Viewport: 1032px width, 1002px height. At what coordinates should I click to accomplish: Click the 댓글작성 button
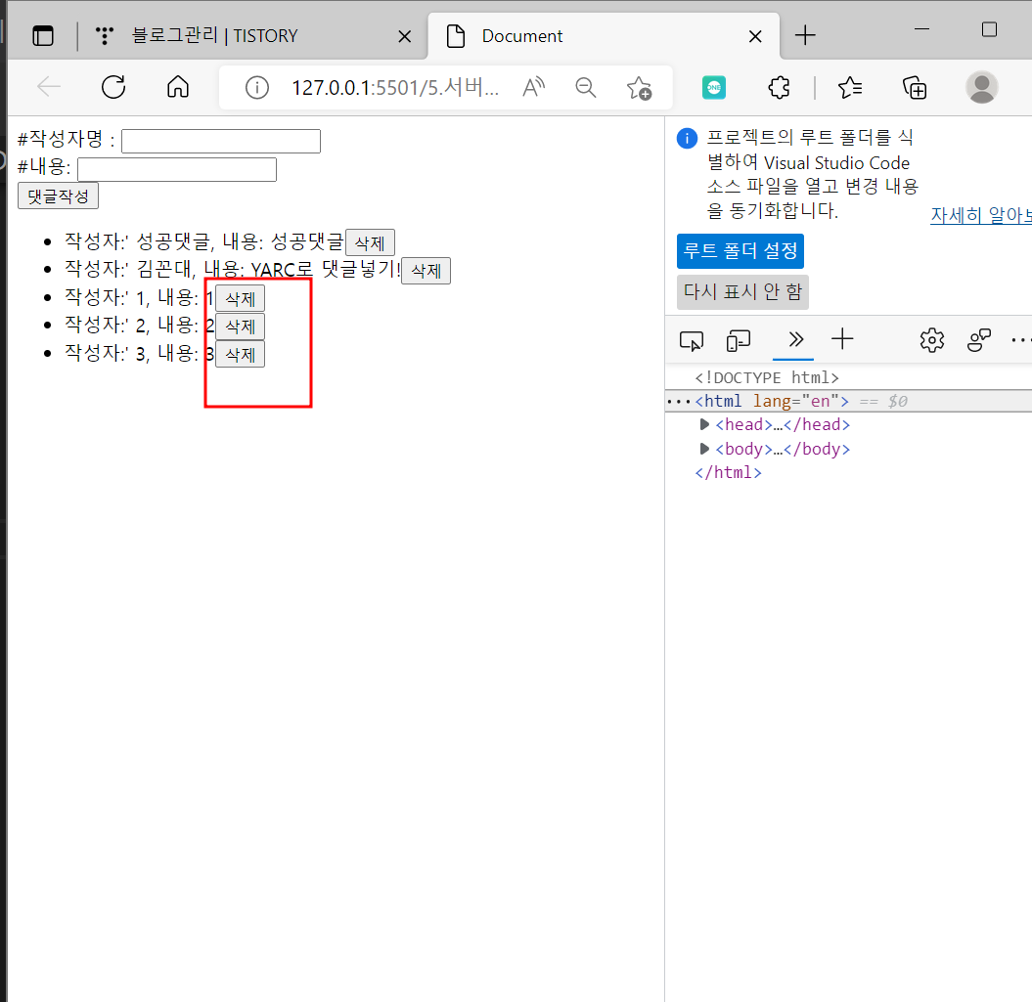coord(58,196)
